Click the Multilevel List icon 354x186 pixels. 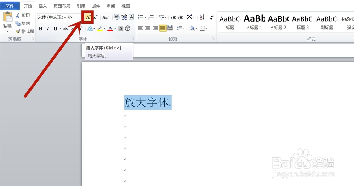[x=162, y=17]
